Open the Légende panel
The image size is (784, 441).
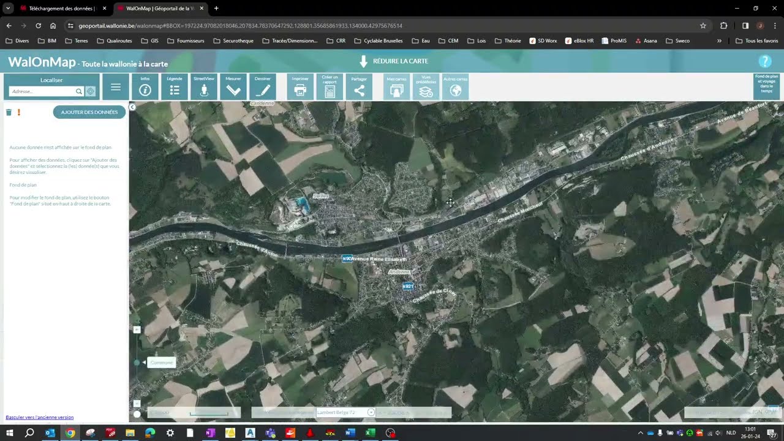(x=175, y=87)
